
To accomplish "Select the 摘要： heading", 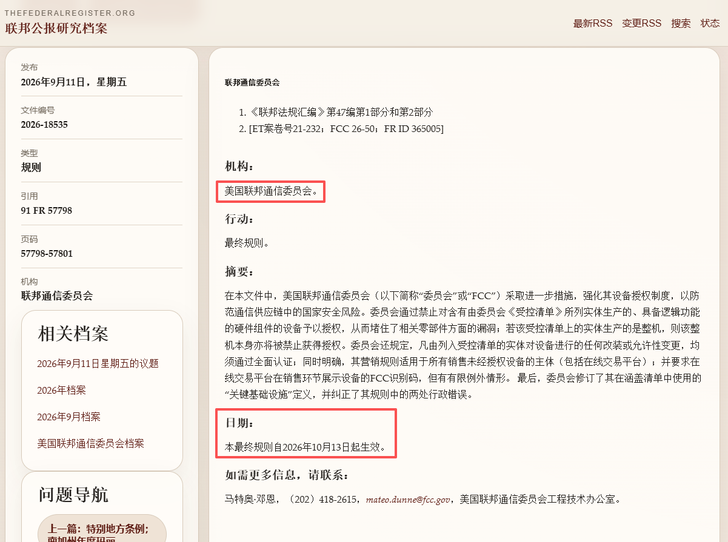I will [239, 271].
